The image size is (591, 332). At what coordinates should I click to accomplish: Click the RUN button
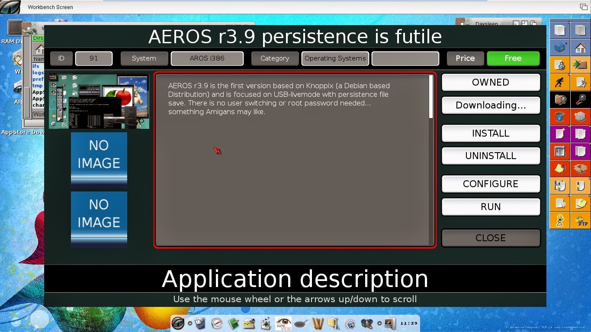pyautogui.click(x=491, y=207)
